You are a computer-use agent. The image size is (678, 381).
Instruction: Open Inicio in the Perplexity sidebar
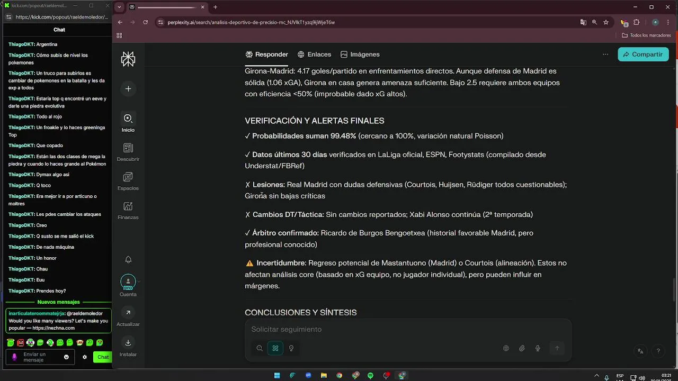tap(128, 122)
